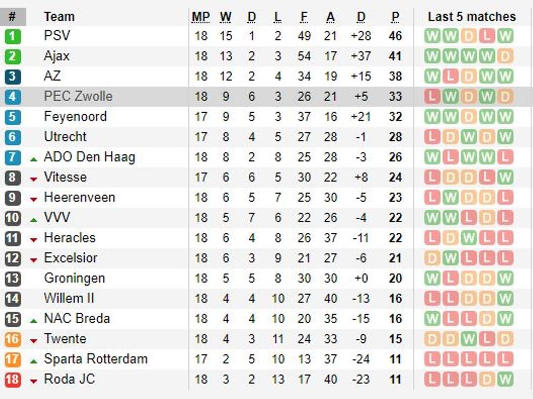Click Ajax's 41 points value
This screenshot has width=533, height=399.
tap(395, 56)
